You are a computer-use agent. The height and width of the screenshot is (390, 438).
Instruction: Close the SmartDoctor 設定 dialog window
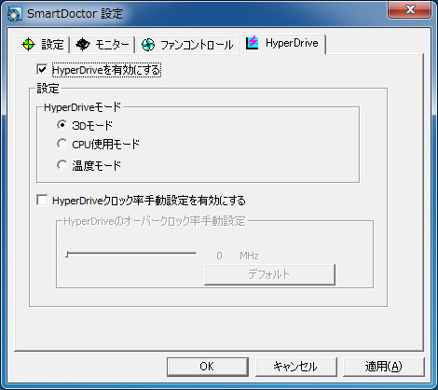pyautogui.click(x=409, y=9)
